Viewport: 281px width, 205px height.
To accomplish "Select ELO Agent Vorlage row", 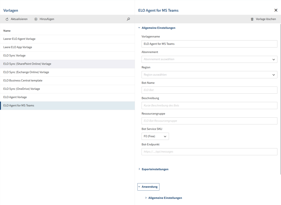I will 67,97.
